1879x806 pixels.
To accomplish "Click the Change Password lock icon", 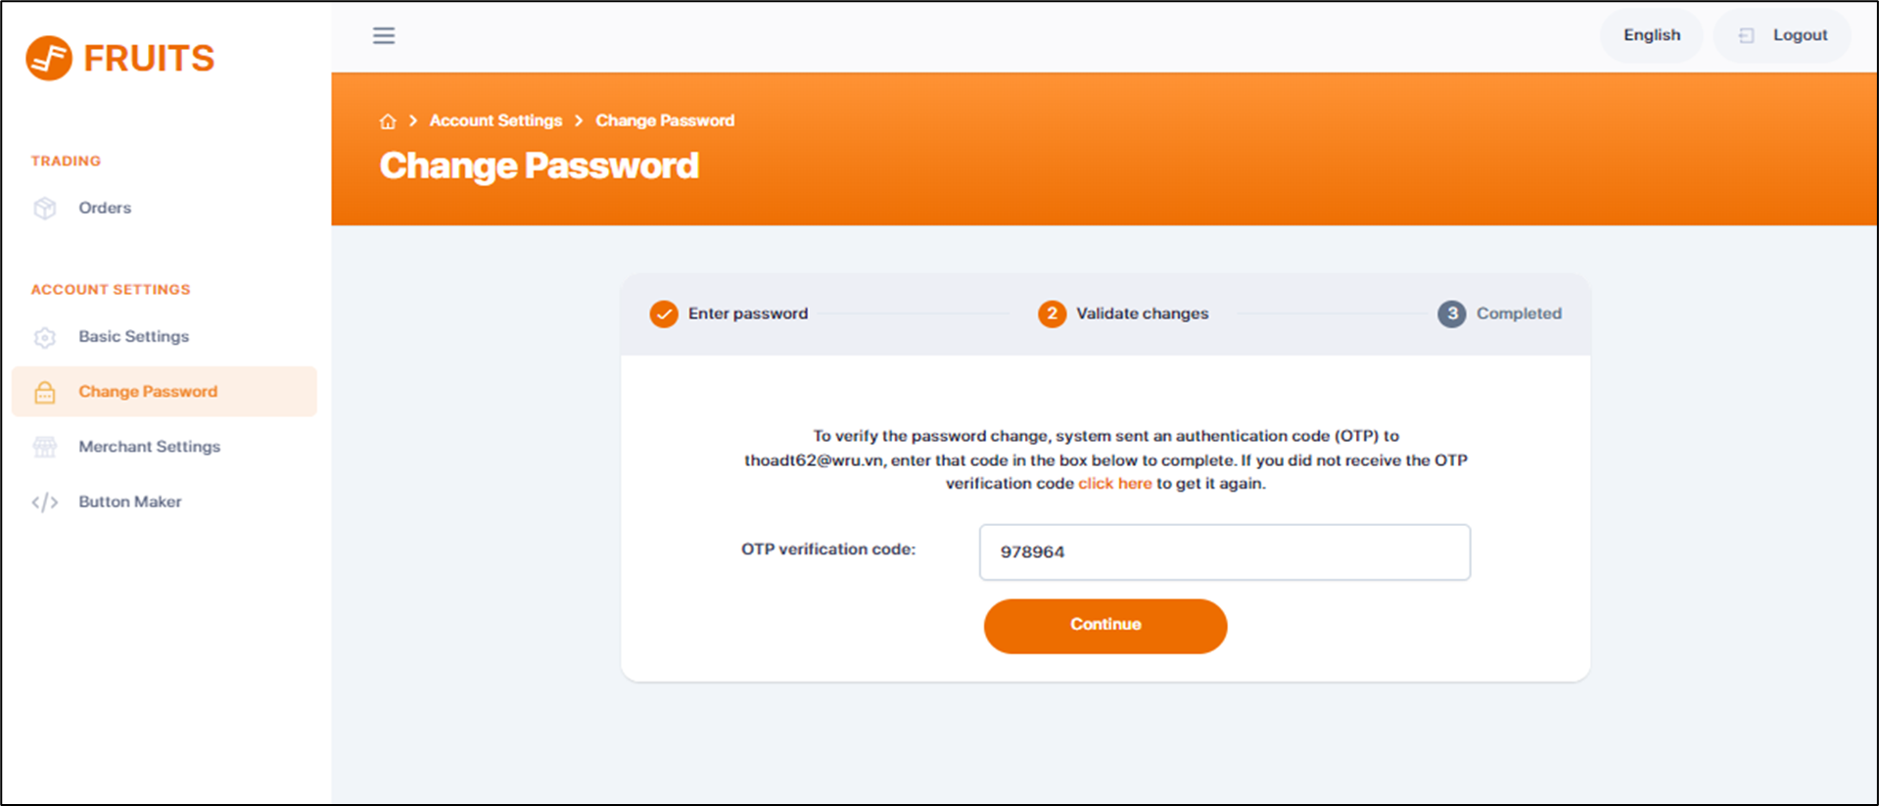I will 45,393.
